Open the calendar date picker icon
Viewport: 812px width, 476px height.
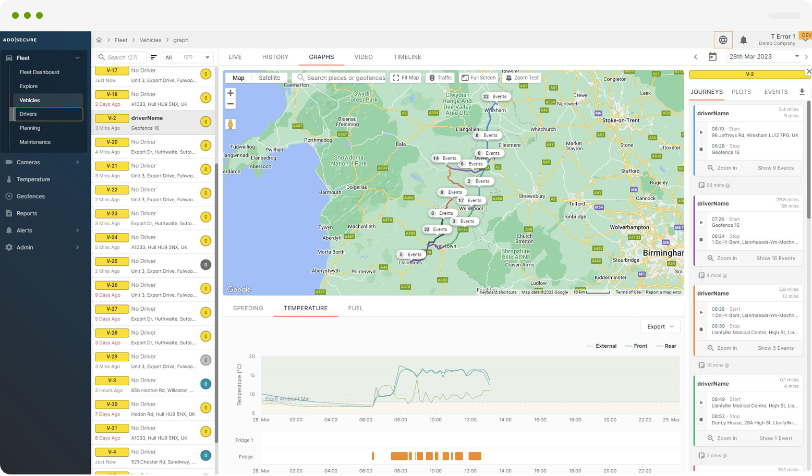[x=712, y=57]
